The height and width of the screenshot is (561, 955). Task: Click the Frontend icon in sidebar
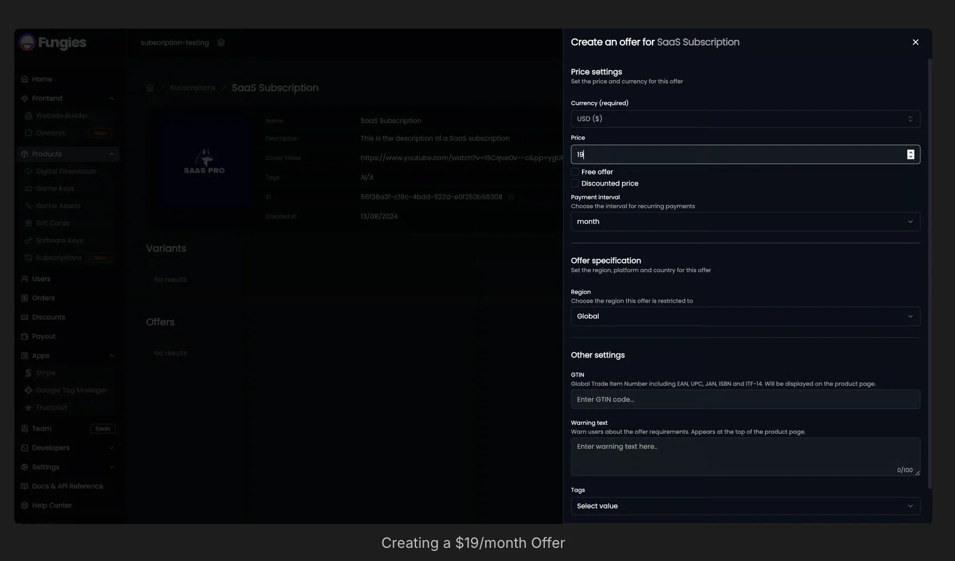pos(25,98)
